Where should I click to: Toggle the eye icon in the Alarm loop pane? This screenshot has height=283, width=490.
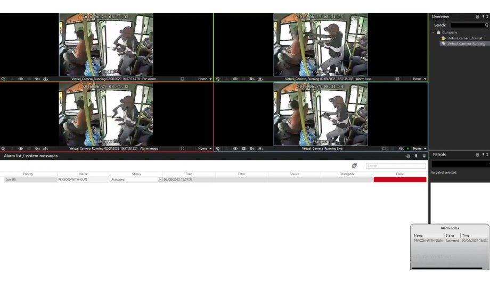(235, 79)
